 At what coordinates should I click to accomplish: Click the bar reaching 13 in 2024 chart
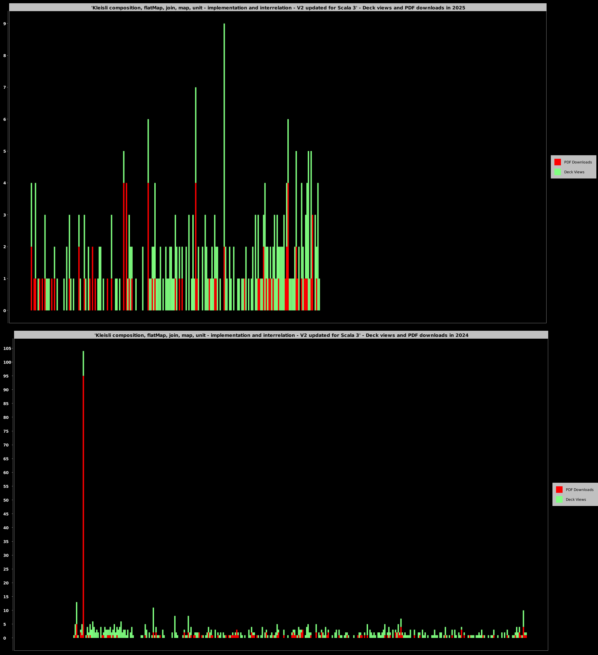coord(77,616)
